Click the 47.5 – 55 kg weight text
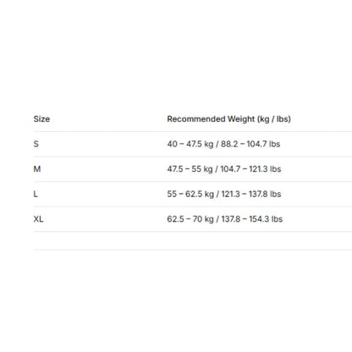The height and width of the screenshot is (352, 352). tap(190, 169)
